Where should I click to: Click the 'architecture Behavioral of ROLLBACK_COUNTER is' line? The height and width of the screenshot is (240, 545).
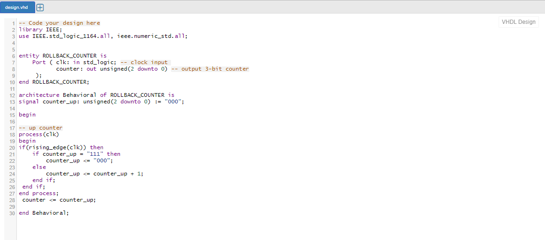(x=97, y=95)
